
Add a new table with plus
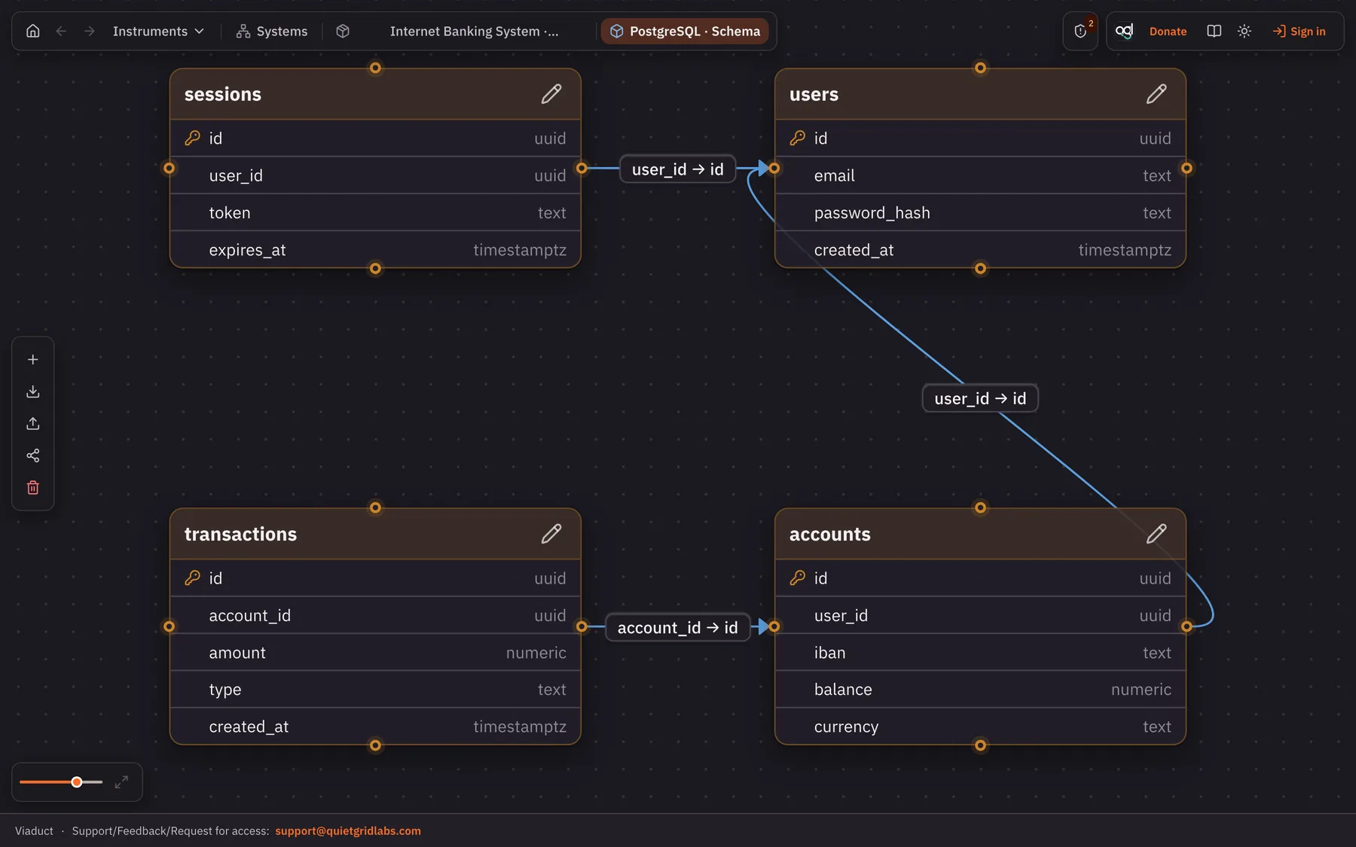[x=33, y=359]
